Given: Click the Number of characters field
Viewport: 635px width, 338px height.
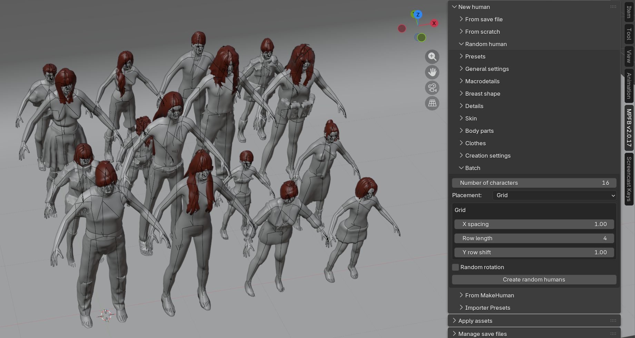Looking at the screenshot, I should pos(534,183).
